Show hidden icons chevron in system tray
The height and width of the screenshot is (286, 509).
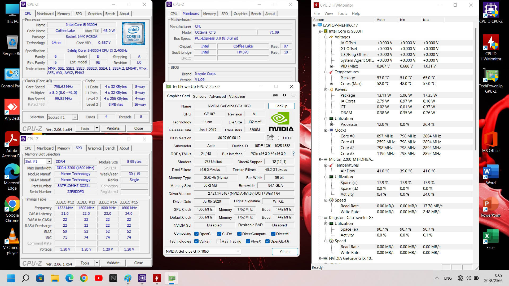tap(436, 278)
